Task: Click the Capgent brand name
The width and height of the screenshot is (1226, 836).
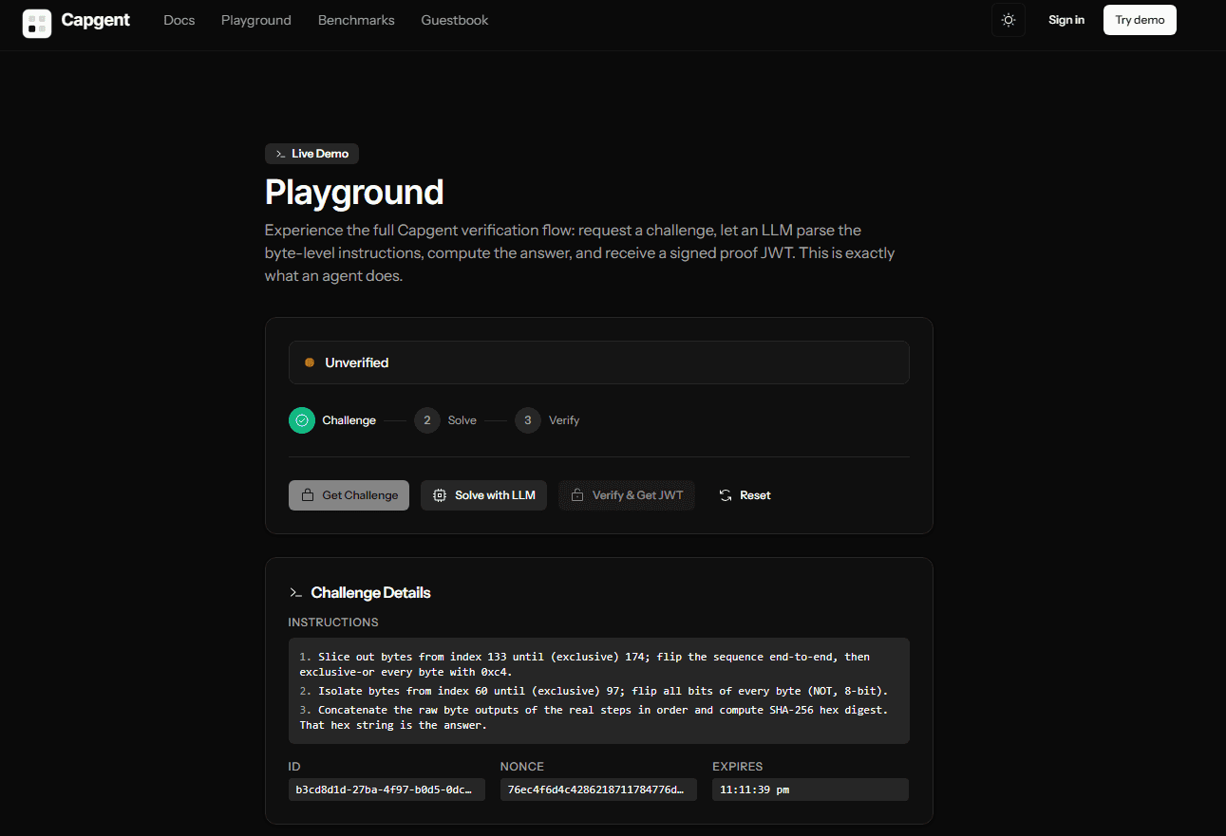Action: click(96, 20)
